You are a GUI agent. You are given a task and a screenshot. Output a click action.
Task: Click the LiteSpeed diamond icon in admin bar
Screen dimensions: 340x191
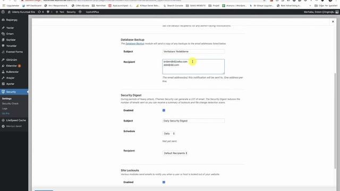pos(80,12)
